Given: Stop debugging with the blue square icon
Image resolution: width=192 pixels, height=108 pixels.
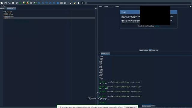Looking at the screenshot, I should (58, 3).
